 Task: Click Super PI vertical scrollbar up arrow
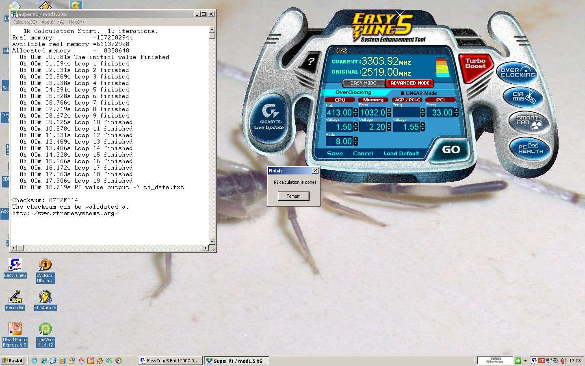pos(212,29)
